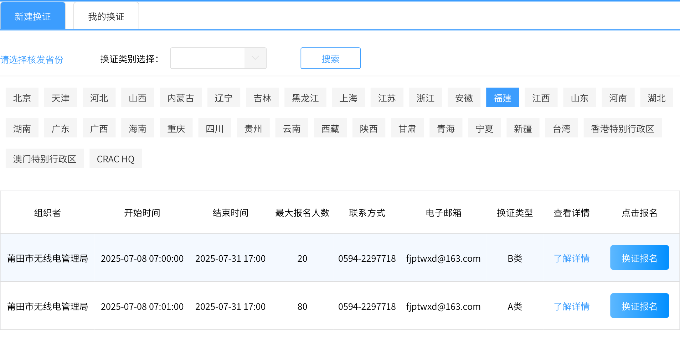680x339 pixels.
Task: Select 青海 province
Action: [x=446, y=128]
